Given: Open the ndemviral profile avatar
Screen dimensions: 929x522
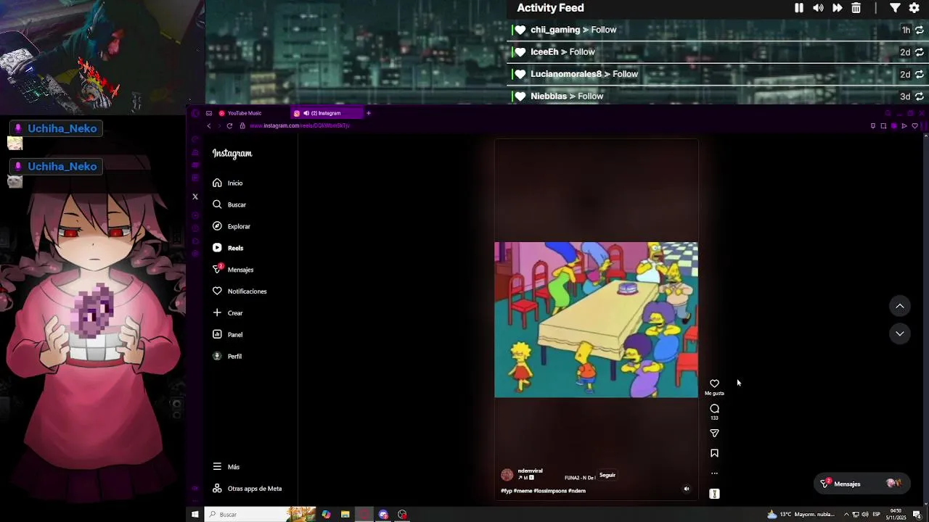Looking at the screenshot, I should pyautogui.click(x=507, y=475).
